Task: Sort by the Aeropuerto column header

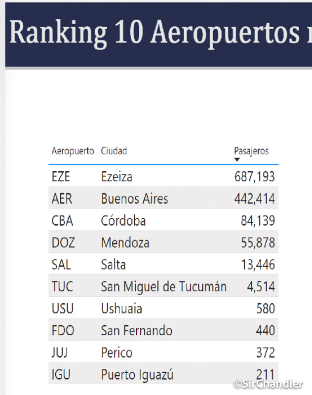Action: pos(73,151)
